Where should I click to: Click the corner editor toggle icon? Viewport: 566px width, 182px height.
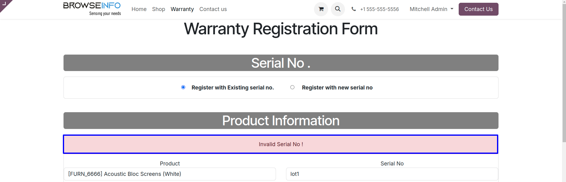pyautogui.click(x=4, y=4)
